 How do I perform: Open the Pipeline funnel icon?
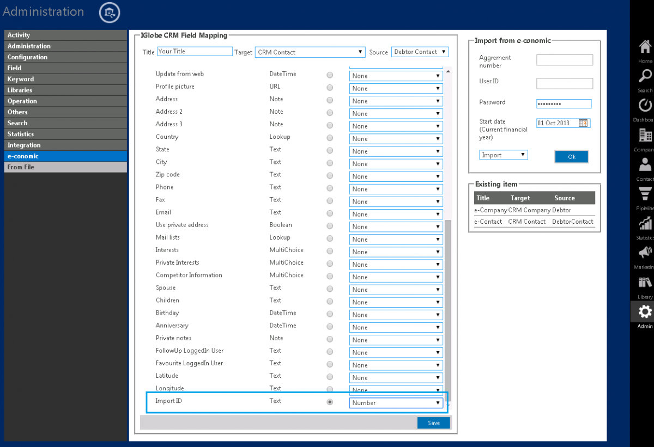pos(645,194)
